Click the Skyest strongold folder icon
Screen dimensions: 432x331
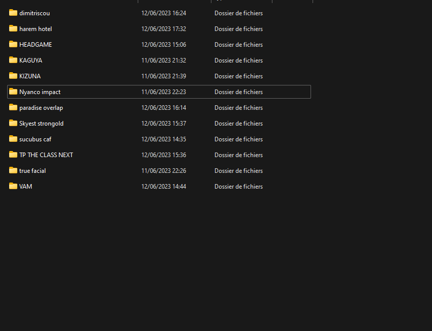pyautogui.click(x=13, y=123)
